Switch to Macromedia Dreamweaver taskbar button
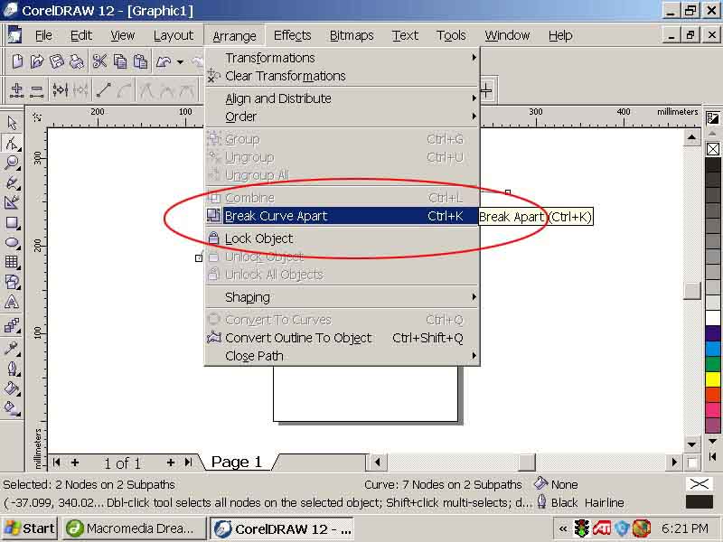The width and height of the screenshot is (723, 542). (134, 528)
